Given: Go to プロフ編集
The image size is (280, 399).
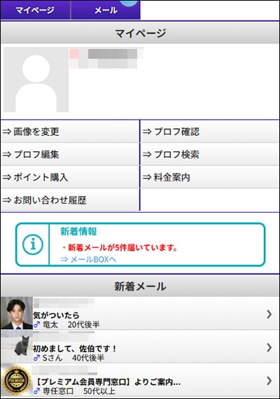Looking at the screenshot, I should pyautogui.click(x=70, y=154).
